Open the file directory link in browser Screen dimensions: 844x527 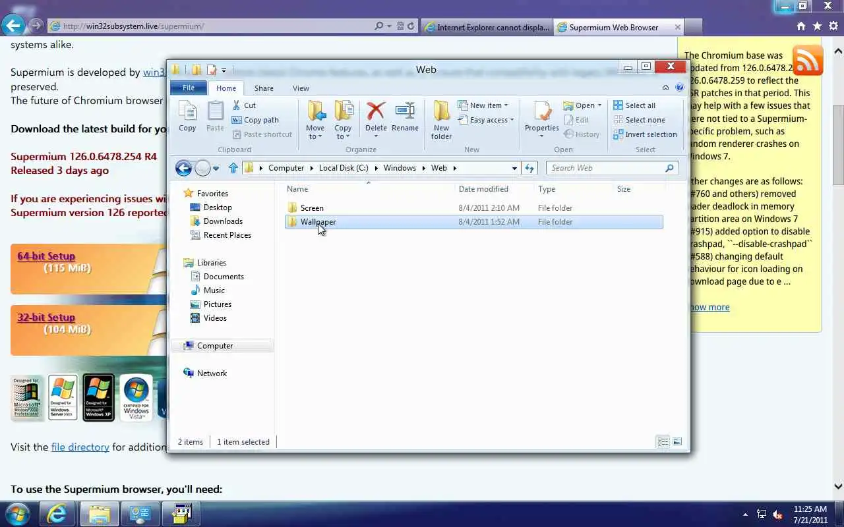[80, 447]
